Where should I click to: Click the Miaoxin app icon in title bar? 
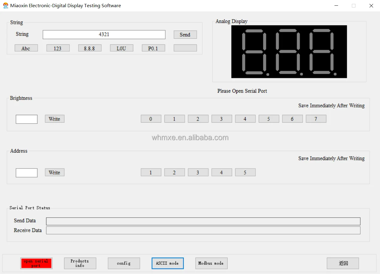[x=5, y=5]
